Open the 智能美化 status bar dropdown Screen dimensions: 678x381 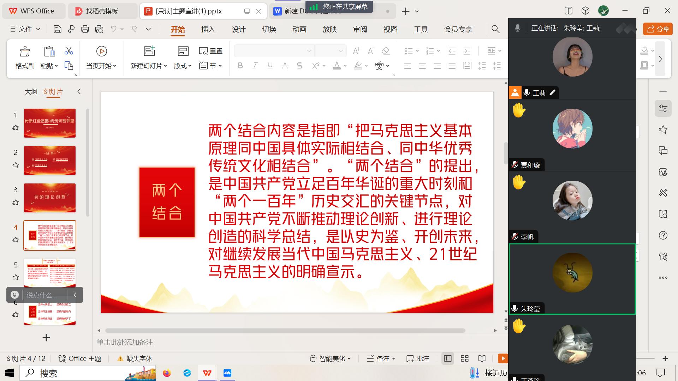click(x=331, y=358)
